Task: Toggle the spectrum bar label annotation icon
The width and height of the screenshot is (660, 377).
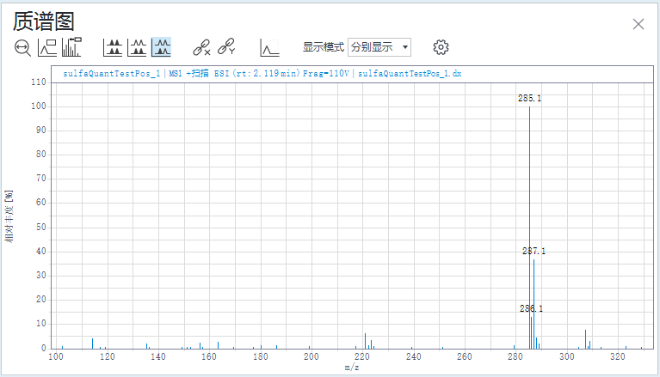Action: 71,47
